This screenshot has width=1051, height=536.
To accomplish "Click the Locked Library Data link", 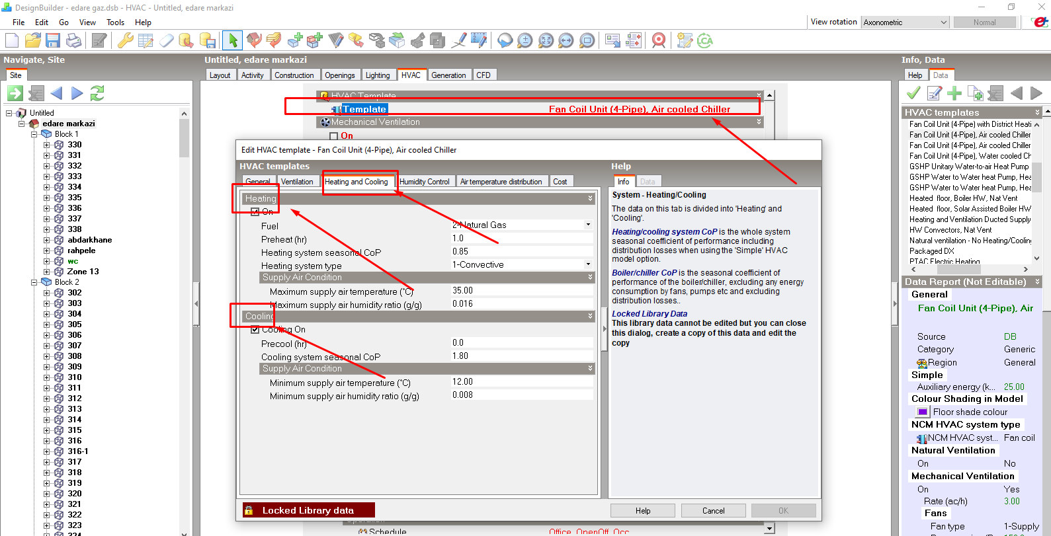I will point(650,314).
